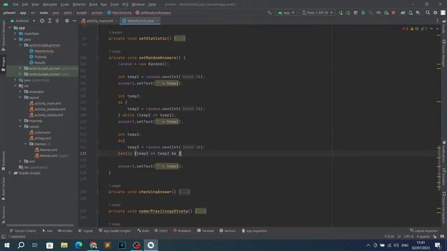Viewport: 447px width, 251px height.
Task: Click Expand All icon in Project panel
Action: pos(50,21)
